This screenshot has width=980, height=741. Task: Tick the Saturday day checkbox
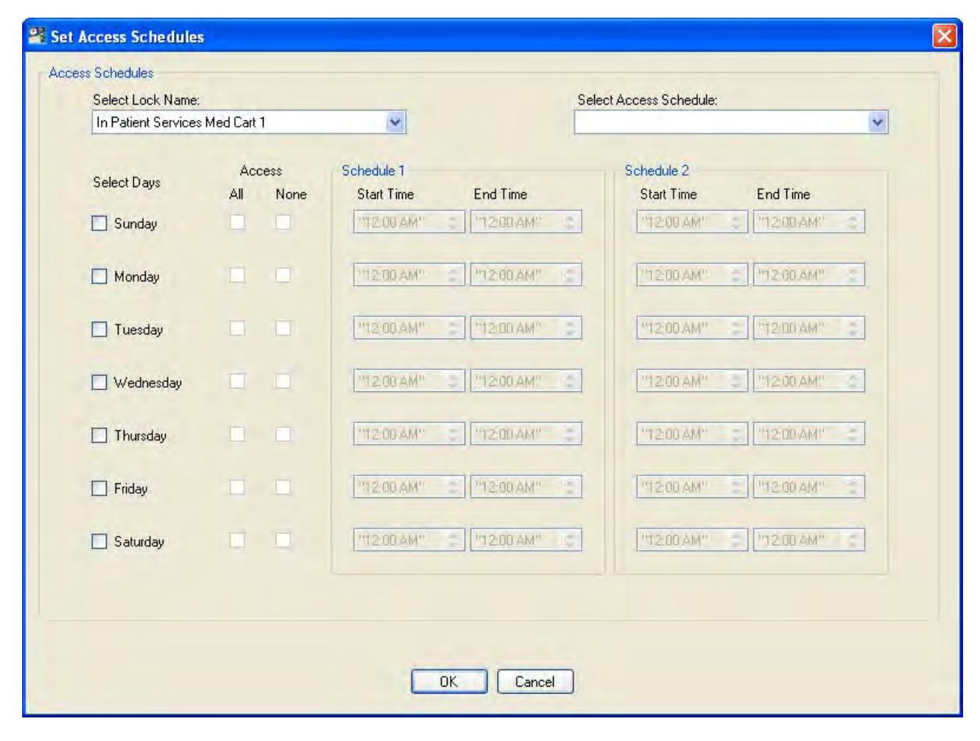[x=99, y=541]
